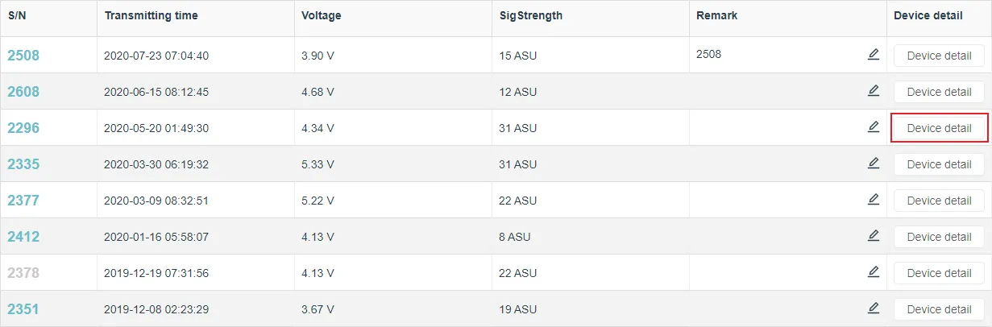This screenshot has height=327, width=992.
Task: Click pencil icon in row 2378
Action: click(x=873, y=272)
